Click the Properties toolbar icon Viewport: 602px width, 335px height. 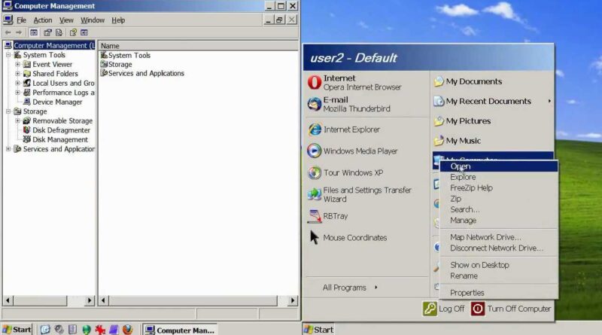[x=47, y=32]
